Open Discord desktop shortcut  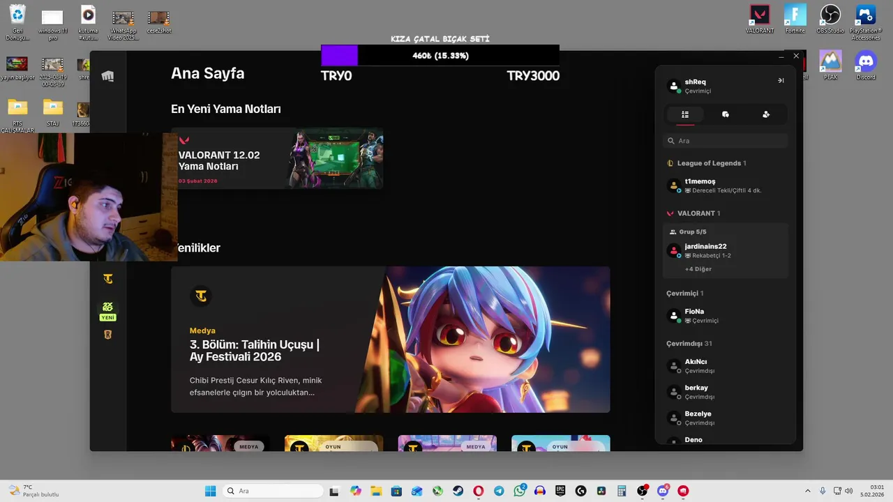(x=866, y=66)
